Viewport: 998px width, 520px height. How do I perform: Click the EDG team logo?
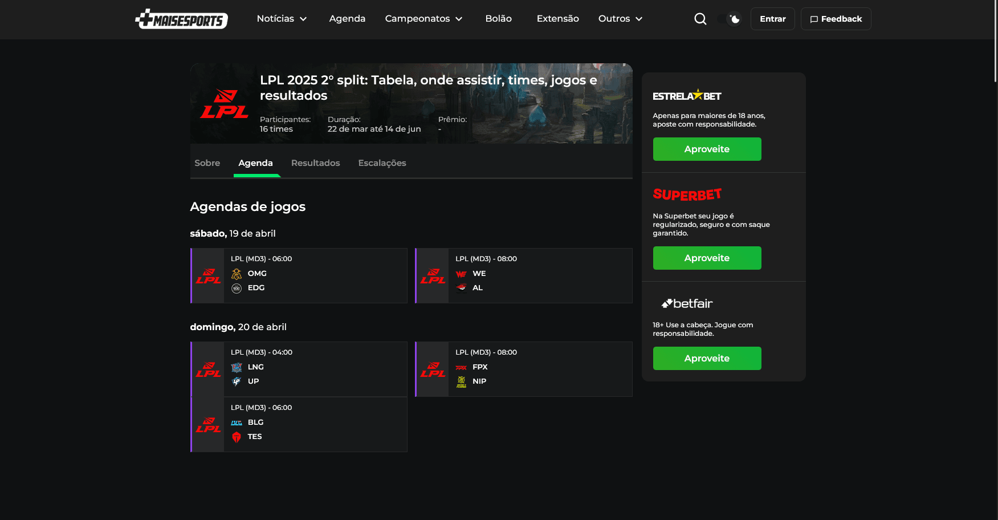[x=237, y=289]
